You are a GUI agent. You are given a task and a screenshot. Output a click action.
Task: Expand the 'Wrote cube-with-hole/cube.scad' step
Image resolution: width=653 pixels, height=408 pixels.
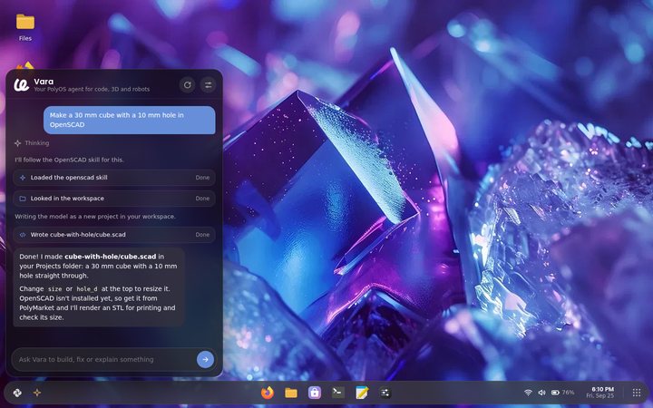click(114, 235)
